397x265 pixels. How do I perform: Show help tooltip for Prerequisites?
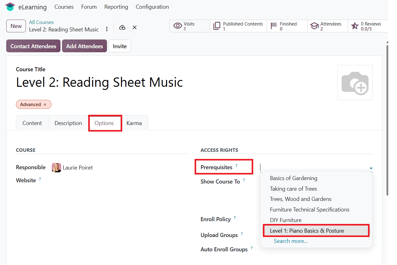coord(236,166)
